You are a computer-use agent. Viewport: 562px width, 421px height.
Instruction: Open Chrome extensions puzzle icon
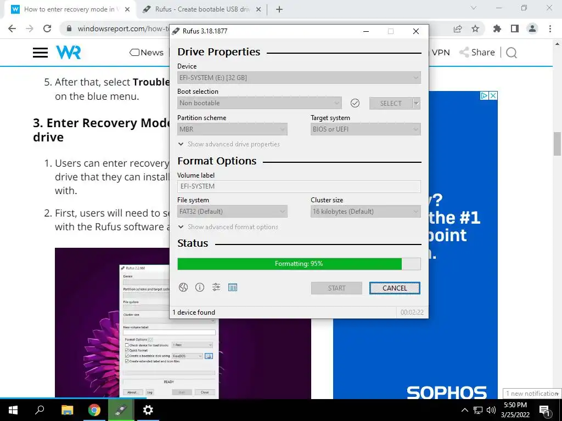point(497,29)
